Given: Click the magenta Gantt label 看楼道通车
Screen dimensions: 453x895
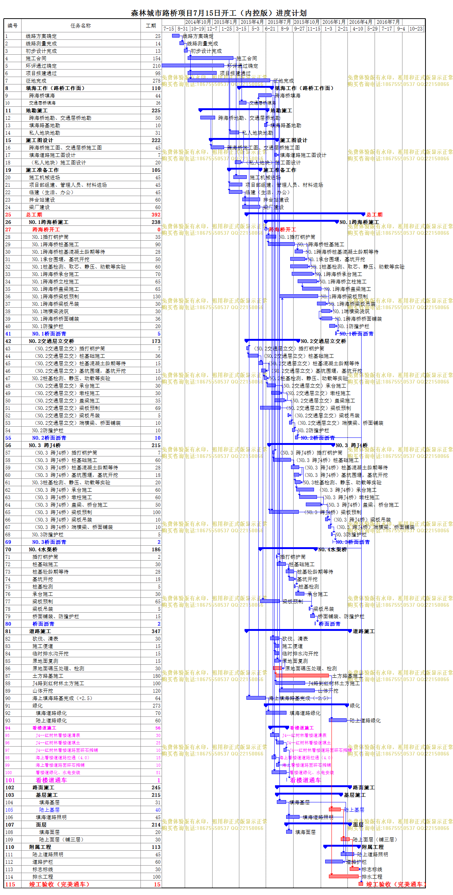Looking at the screenshot, I should [x=305, y=780].
